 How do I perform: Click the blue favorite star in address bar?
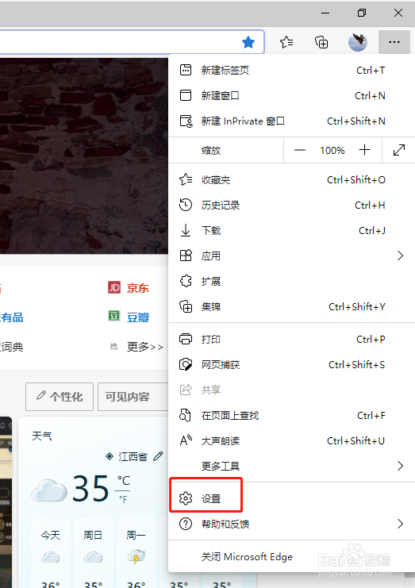[248, 42]
